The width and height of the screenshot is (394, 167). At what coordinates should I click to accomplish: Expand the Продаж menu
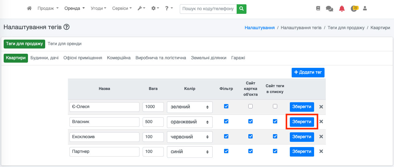pyautogui.click(x=48, y=9)
